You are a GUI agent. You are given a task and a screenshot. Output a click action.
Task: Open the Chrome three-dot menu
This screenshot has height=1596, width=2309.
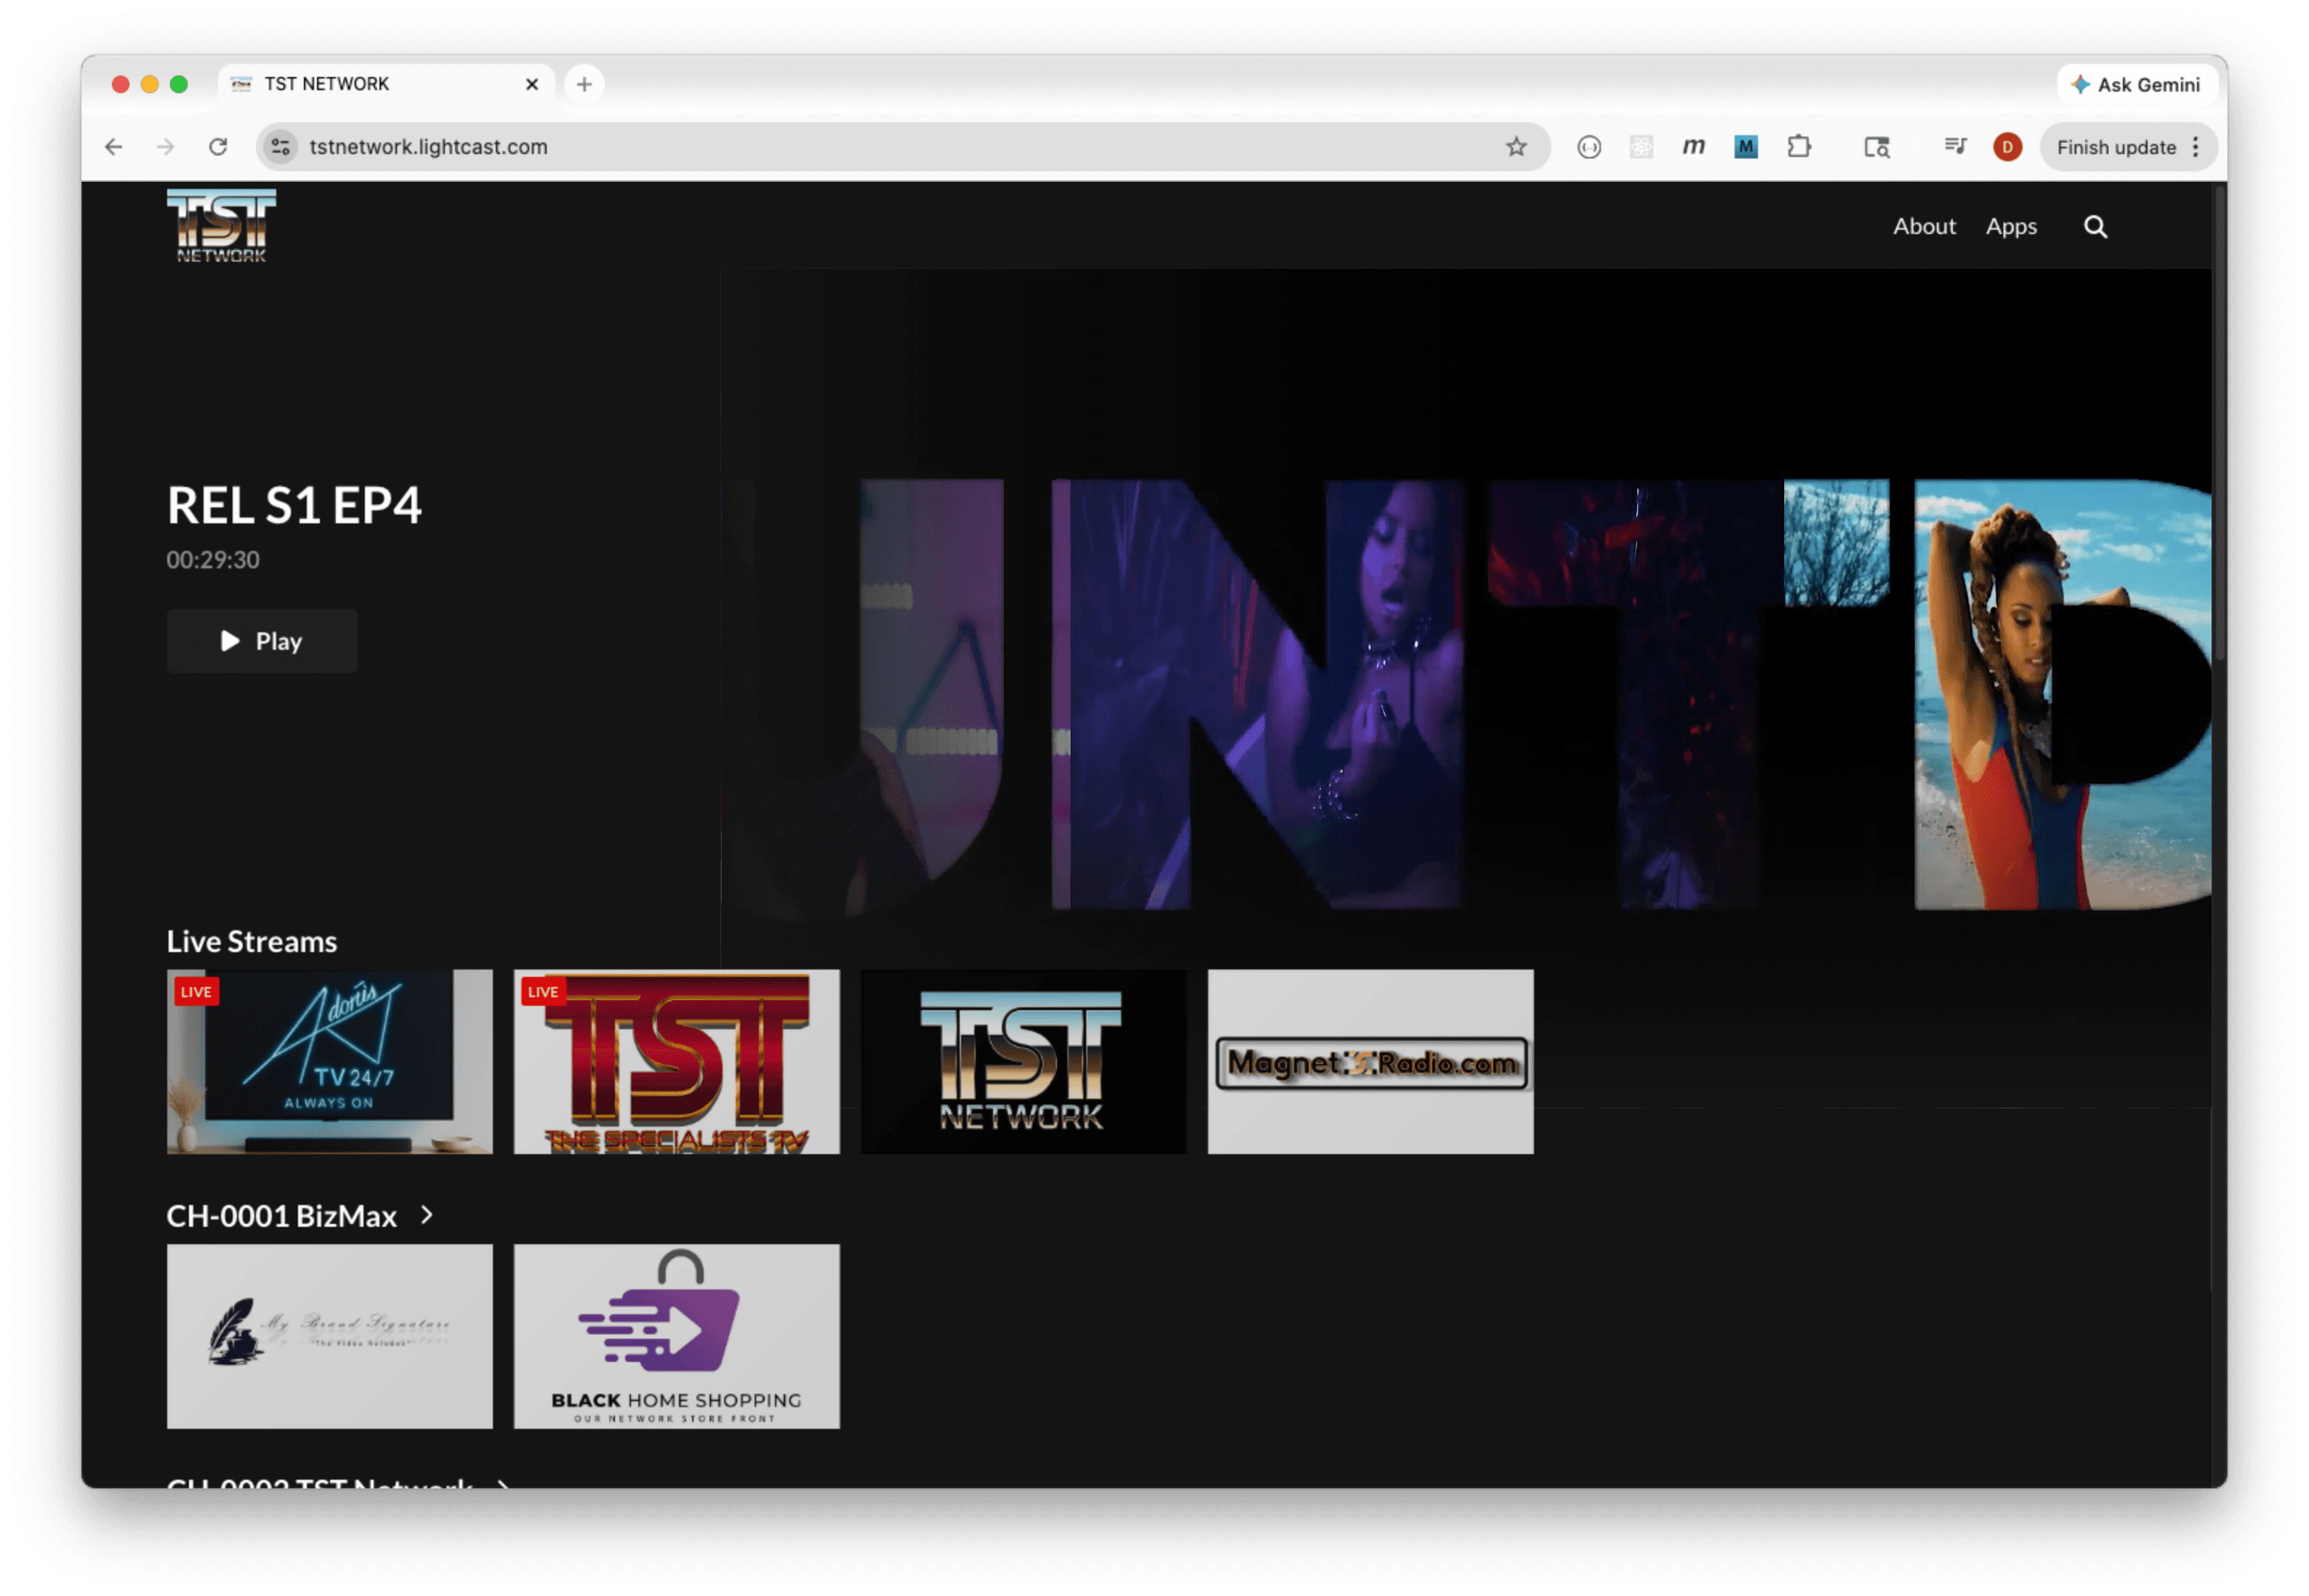coord(2195,147)
